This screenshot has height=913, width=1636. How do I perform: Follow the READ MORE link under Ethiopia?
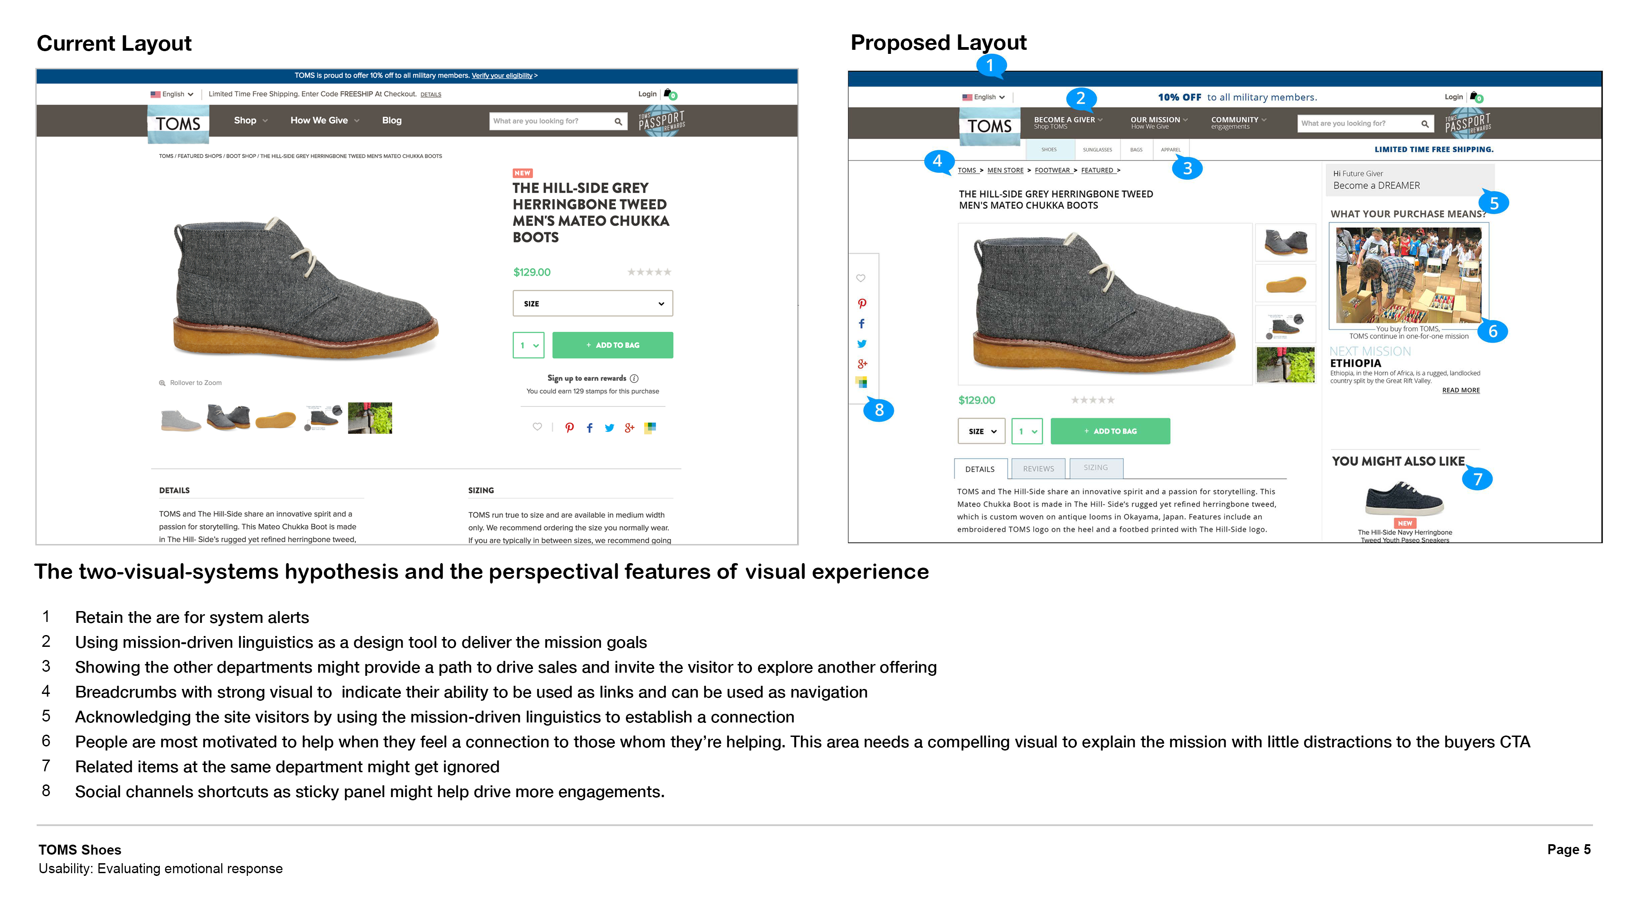(x=1460, y=390)
